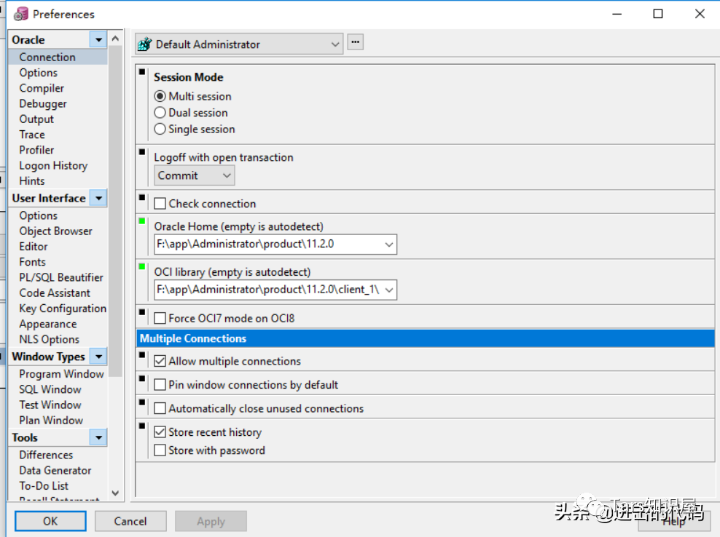720x537 pixels.
Task: Collapse the Window Types category arrow
Action: click(x=98, y=357)
